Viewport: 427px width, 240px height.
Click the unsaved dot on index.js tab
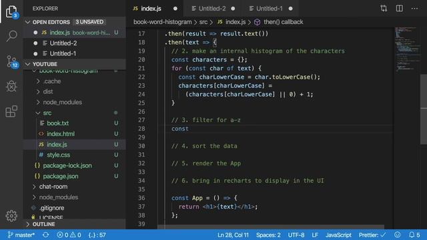pyautogui.click(x=175, y=9)
